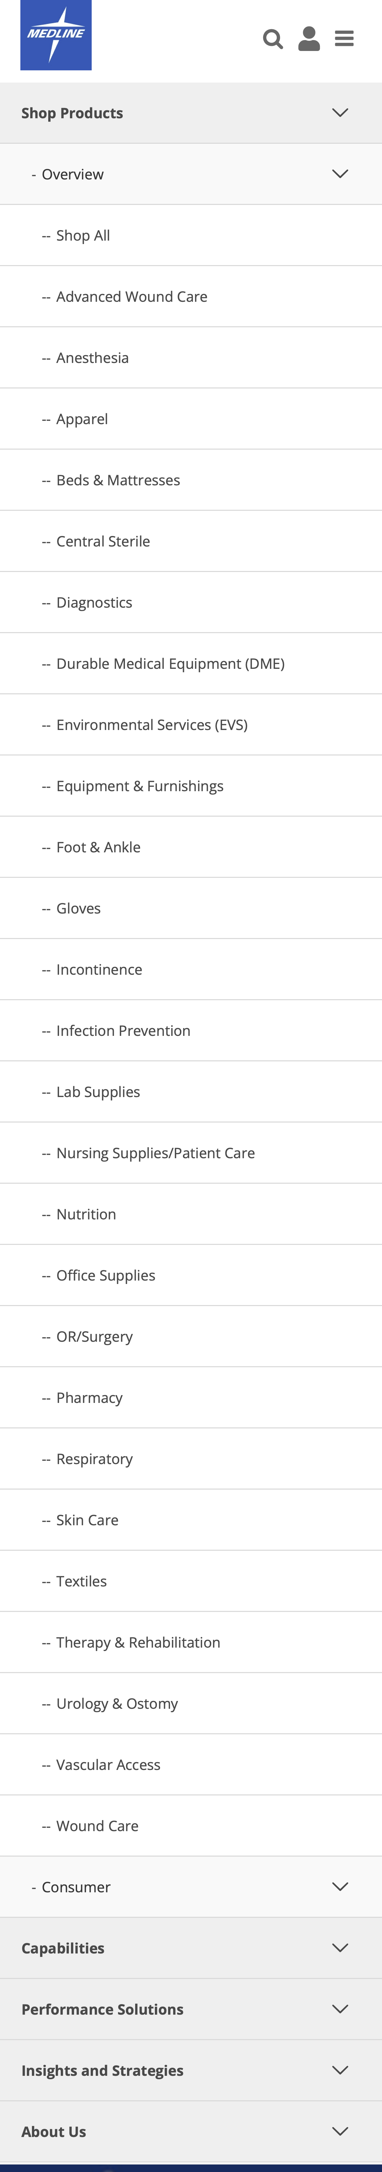Collapse the Shop Products section
This screenshot has height=2172, width=382.
340,112
